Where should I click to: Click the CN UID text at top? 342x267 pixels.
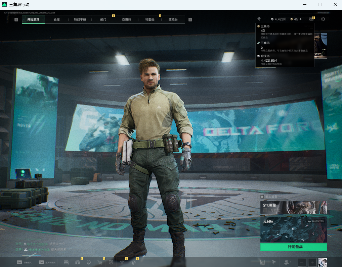tap(30, 13)
